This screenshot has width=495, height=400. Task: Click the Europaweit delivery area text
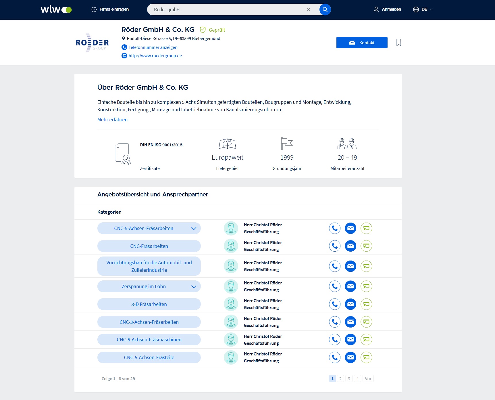pyautogui.click(x=228, y=158)
